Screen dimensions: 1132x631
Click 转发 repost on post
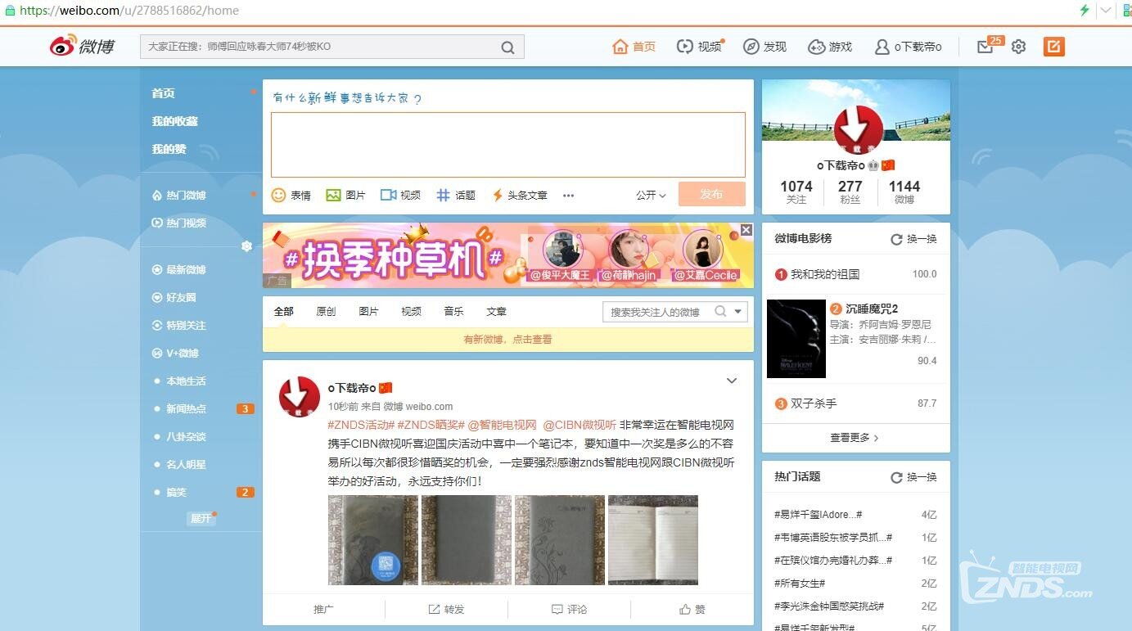(446, 609)
